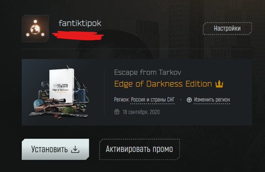Image resolution: width=265 pixels, height=172 pixels.
Task: Click the globe profile avatar icon
Action: pos(35,28)
